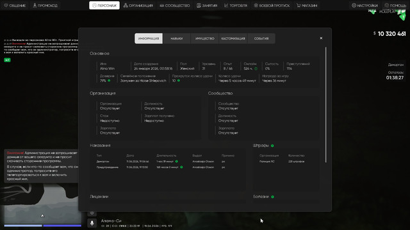This screenshot has width=410, height=230.
Task: Click the green dot next to the Штрафы heading
Action: (272, 146)
